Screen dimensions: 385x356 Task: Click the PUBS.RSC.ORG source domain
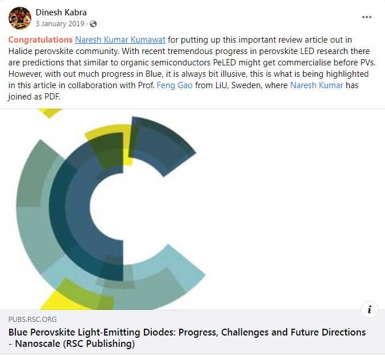coord(32,320)
